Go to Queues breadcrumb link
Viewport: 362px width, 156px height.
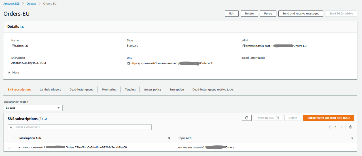[x=31, y=3]
